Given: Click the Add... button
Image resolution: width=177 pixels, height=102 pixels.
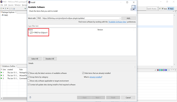Looking at the screenshot, I should pyautogui.click(x=129, y=18).
